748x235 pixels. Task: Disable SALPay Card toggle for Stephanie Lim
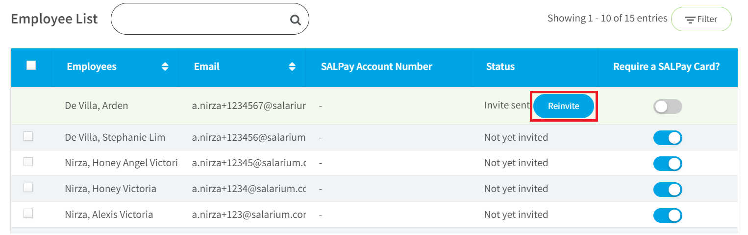pyautogui.click(x=668, y=138)
